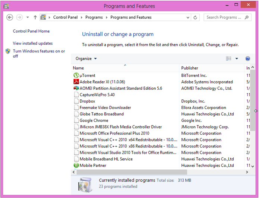The image size is (259, 198).
Task: Select Visual C++ 2010 x64 Redistributable
Action: coord(128,140)
